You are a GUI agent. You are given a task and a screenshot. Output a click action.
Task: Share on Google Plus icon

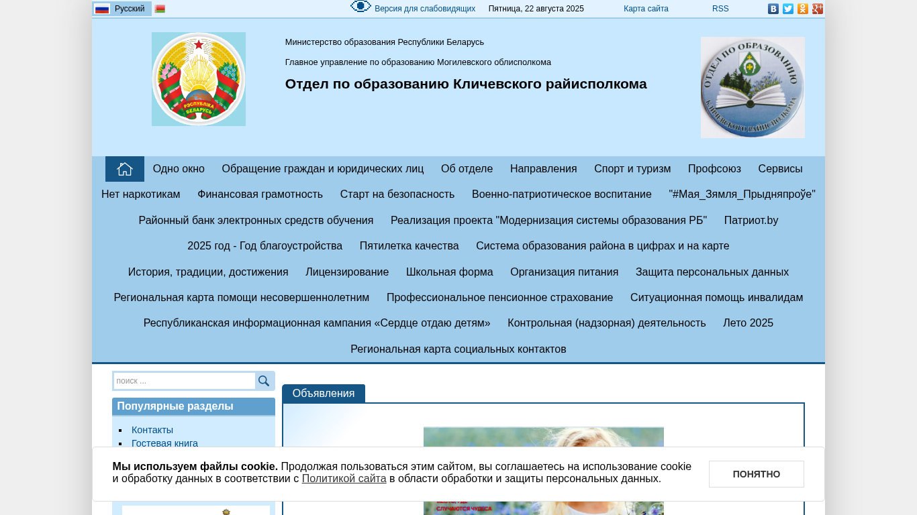818,9
